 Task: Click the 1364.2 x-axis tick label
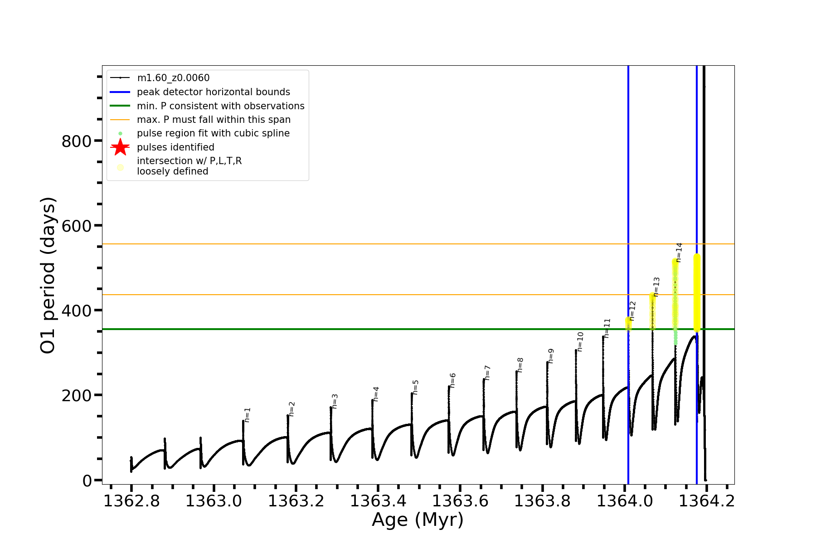pos(706,501)
